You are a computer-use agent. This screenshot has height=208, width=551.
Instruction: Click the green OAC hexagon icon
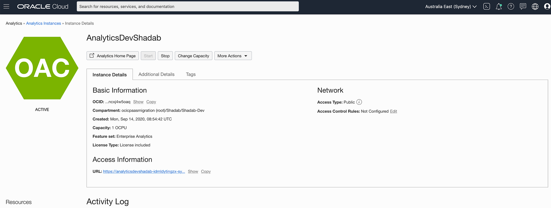[42, 68]
